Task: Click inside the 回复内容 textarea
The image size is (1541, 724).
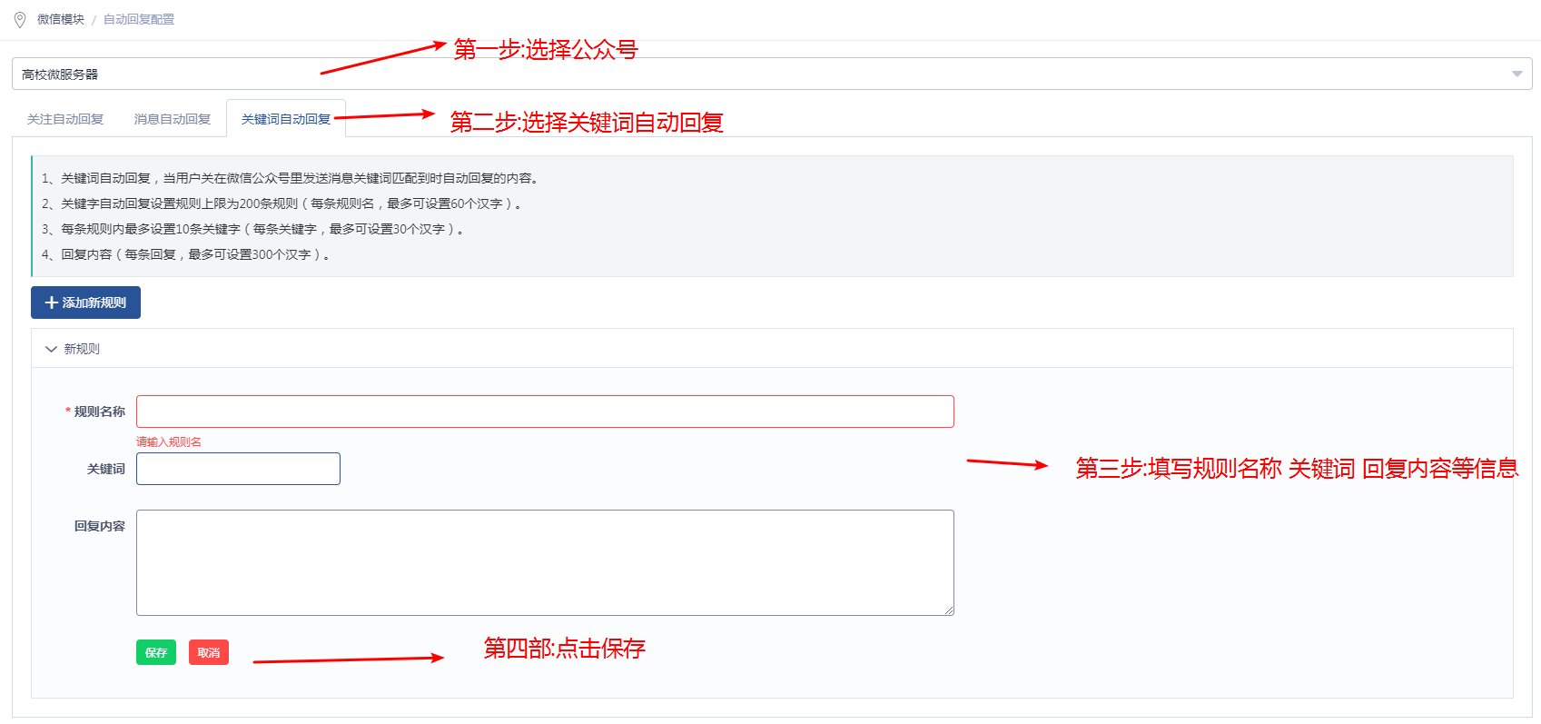Action: [545, 562]
